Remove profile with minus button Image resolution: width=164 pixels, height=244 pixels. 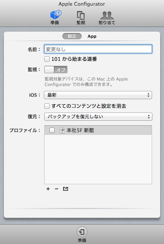point(57,189)
